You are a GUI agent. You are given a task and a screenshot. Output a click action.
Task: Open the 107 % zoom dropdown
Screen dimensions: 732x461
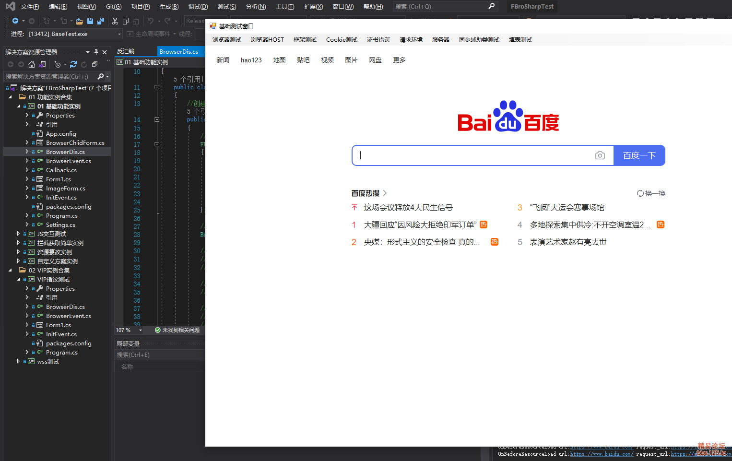click(x=141, y=330)
